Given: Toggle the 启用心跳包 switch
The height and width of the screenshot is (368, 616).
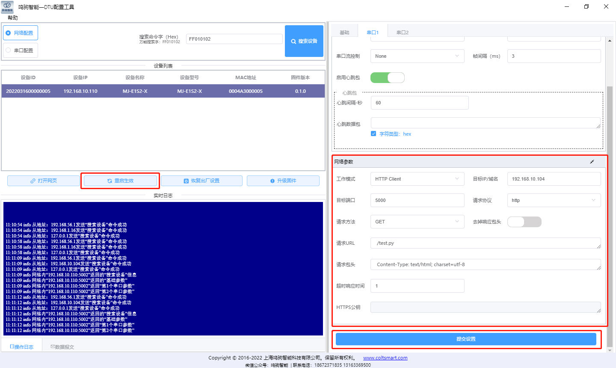Looking at the screenshot, I should (388, 77).
